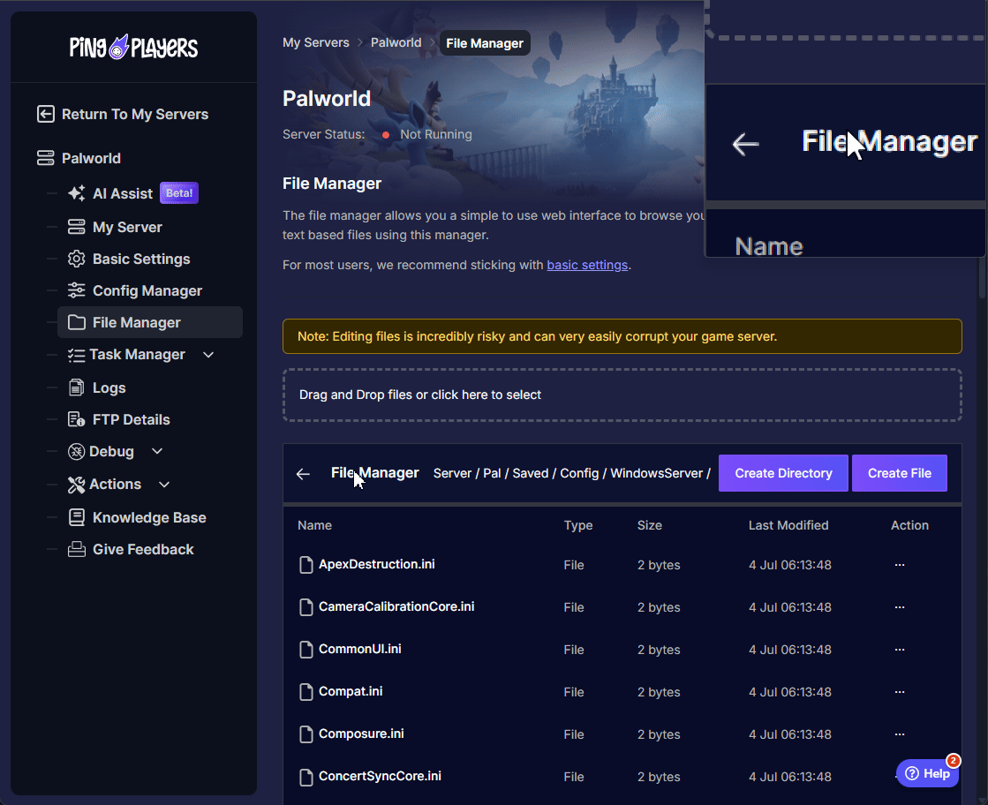The width and height of the screenshot is (988, 805).
Task: Open AI Assist via its sparkle icon
Action: pos(76,193)
